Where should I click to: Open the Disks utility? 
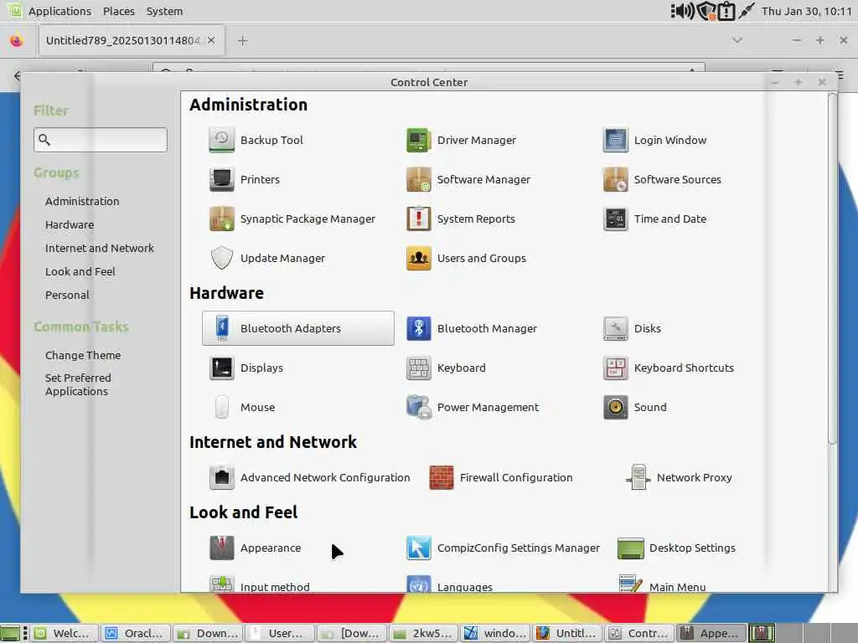[x=632, y=328]
